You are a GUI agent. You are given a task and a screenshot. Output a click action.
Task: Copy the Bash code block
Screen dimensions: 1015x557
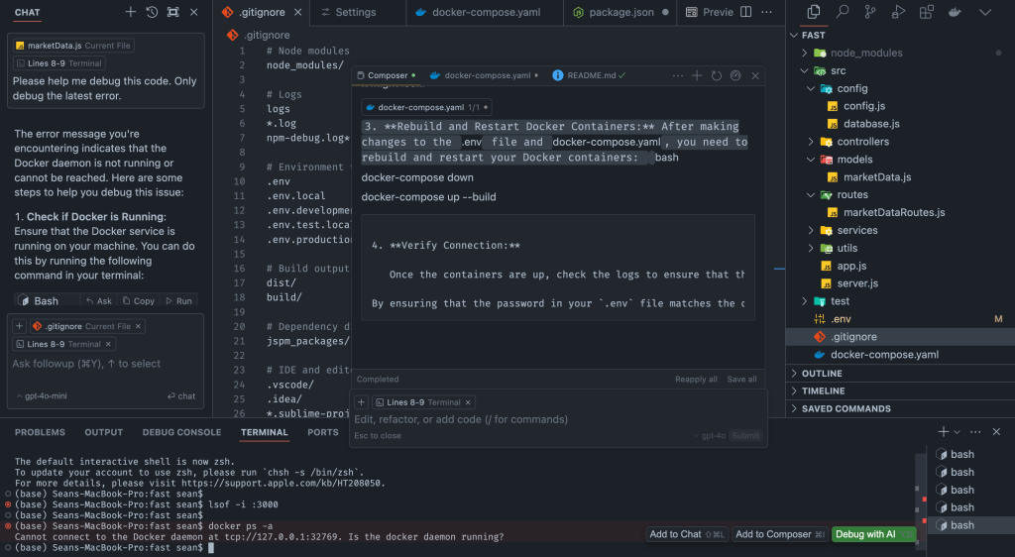pyautogui.click(x=139, y=301)
